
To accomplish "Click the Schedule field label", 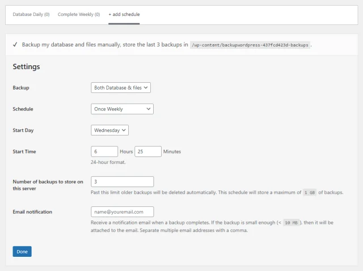I will tap(23, 109).
